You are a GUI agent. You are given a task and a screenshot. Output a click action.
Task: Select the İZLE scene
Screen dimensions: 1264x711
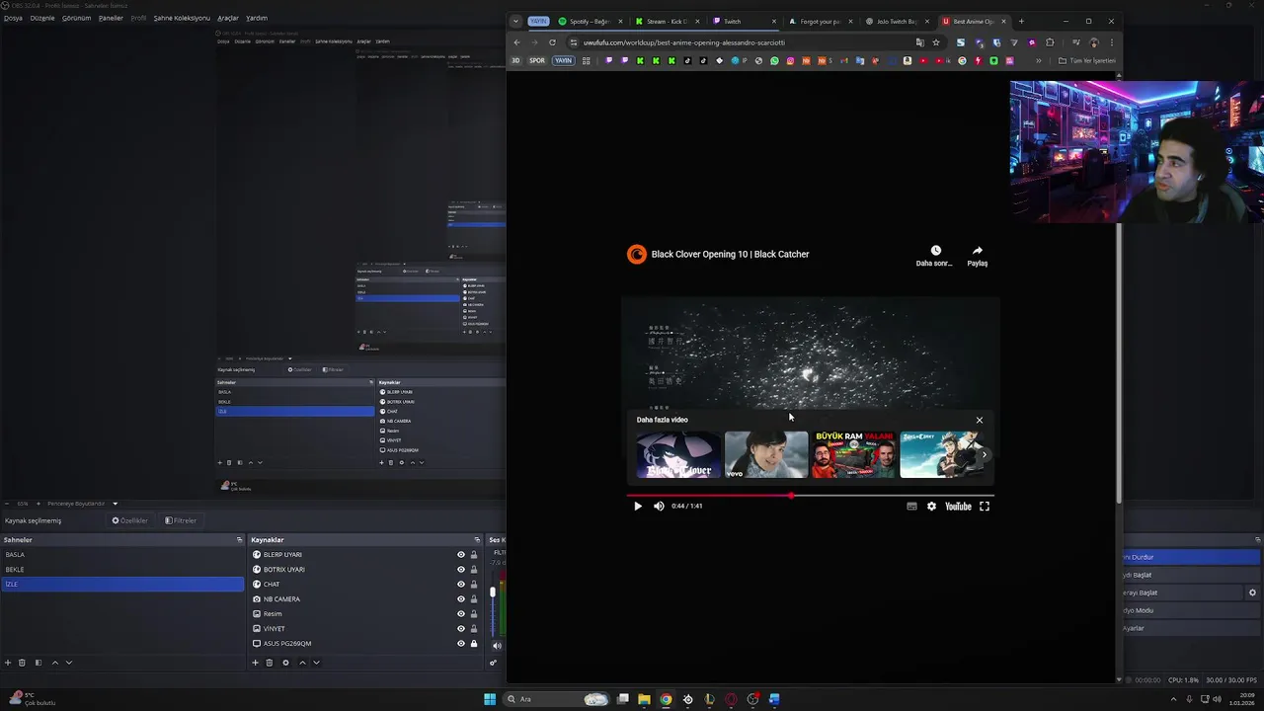pos(122,584)
